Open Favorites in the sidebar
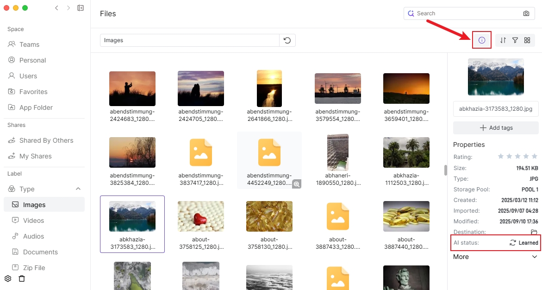Image resolution: width=542 pixels, height=290 pixels. point(33,92)
